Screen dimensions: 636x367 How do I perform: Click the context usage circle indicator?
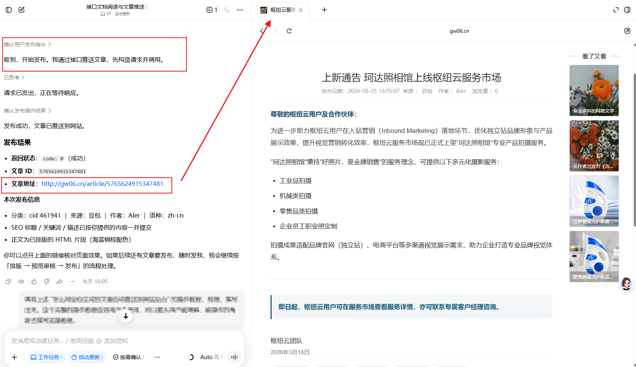(191, 357)
